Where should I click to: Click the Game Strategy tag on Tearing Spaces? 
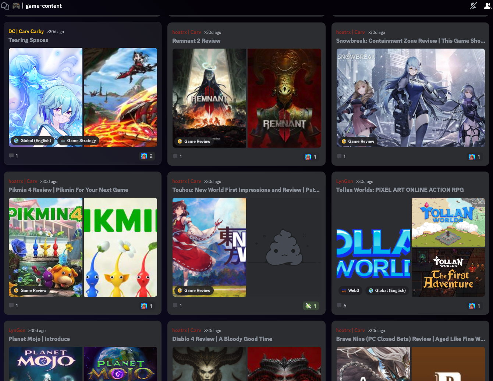(78, 141)
